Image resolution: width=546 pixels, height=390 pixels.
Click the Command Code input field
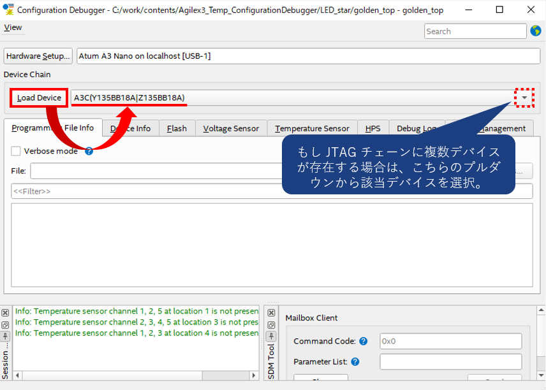(x=450, y=341)
